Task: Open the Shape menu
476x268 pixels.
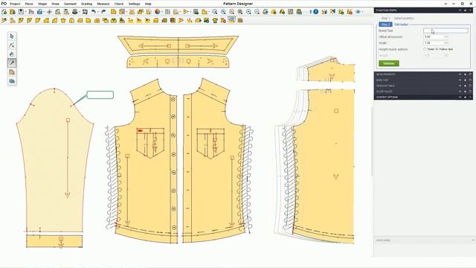Action: tap(42, 4)
